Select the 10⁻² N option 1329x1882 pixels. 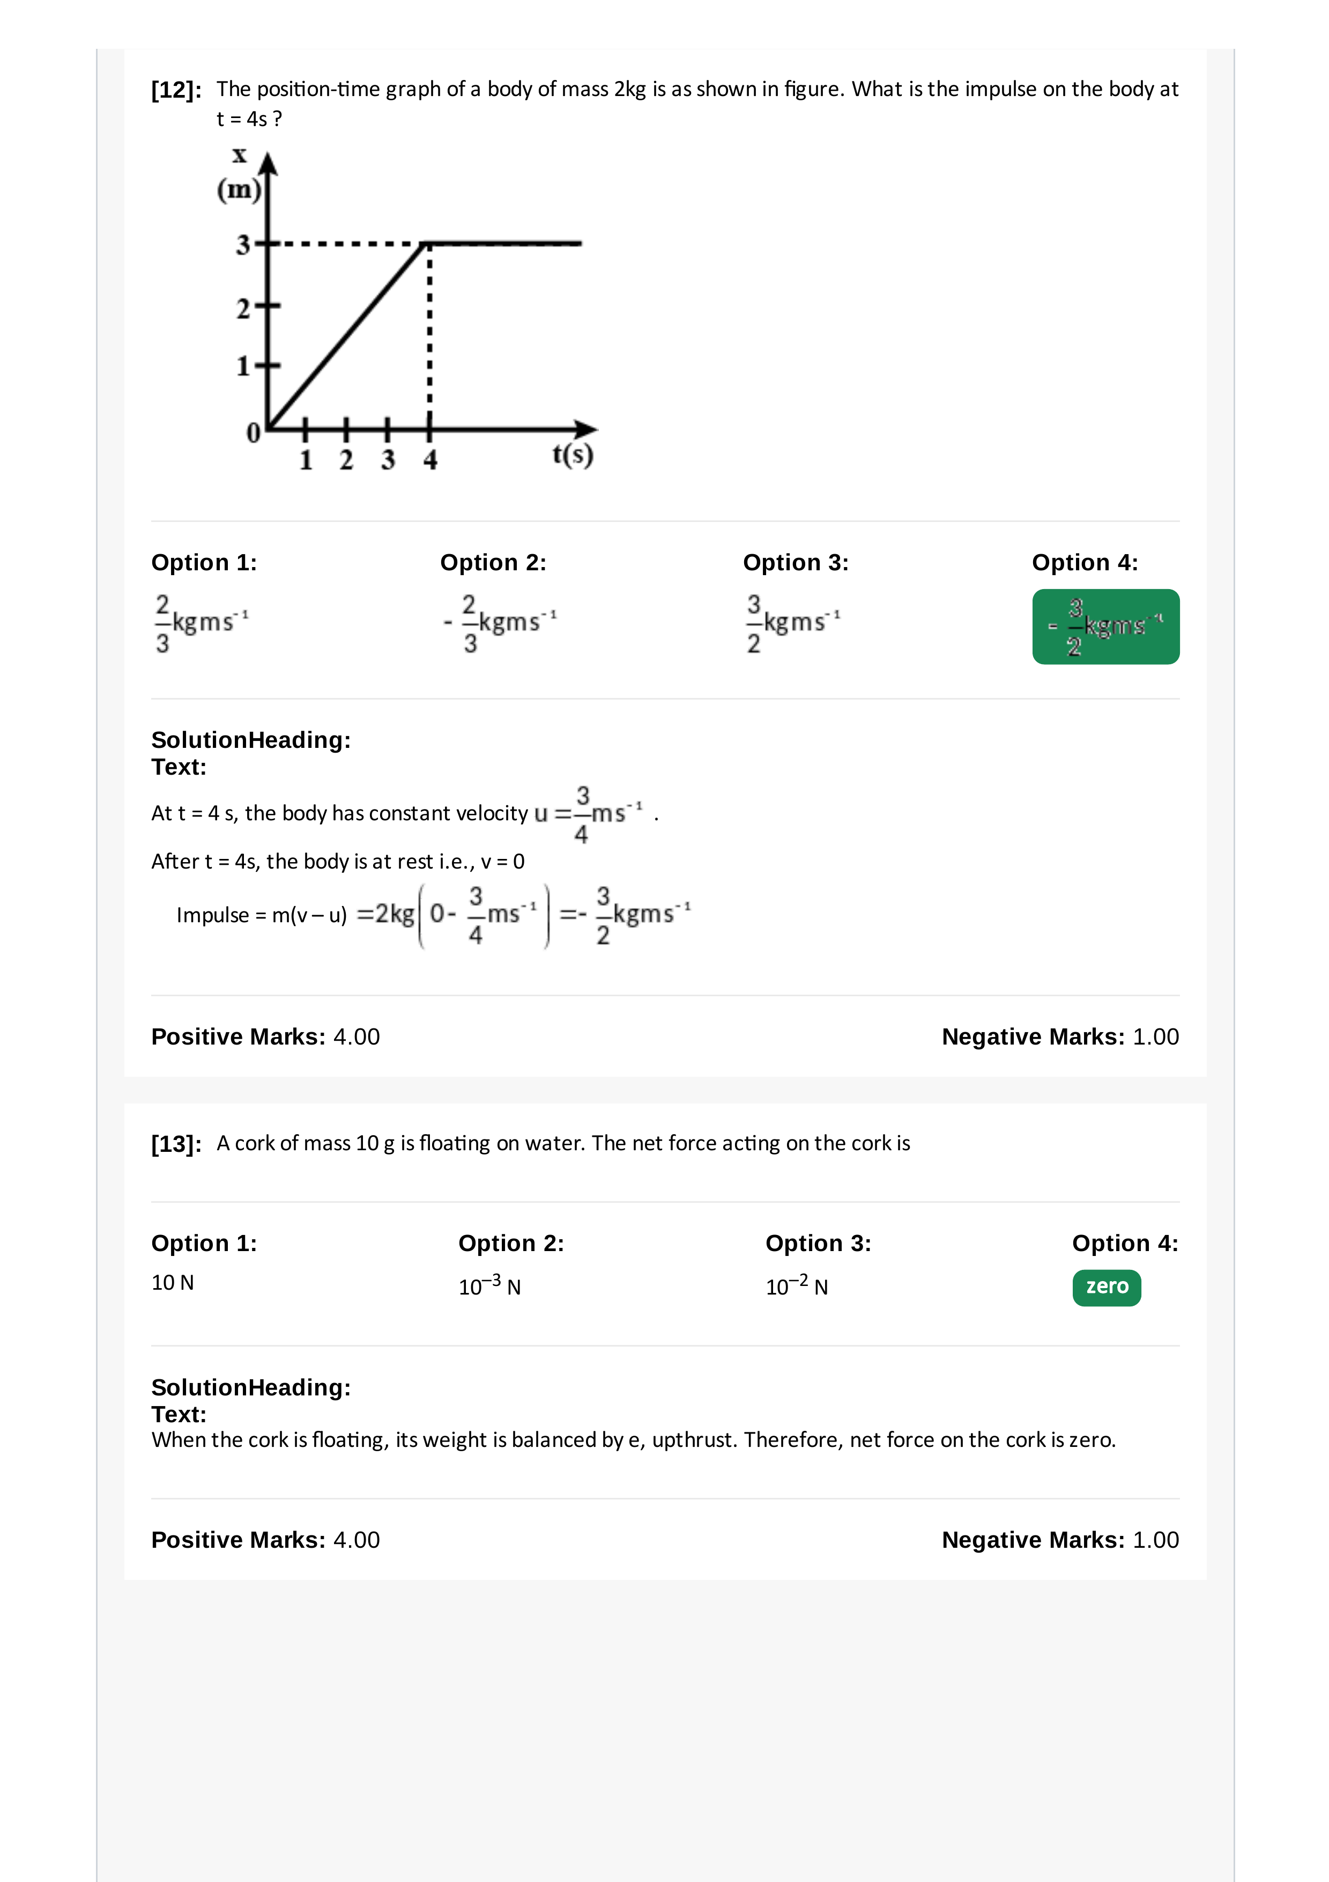click(x=797, y=1285)
